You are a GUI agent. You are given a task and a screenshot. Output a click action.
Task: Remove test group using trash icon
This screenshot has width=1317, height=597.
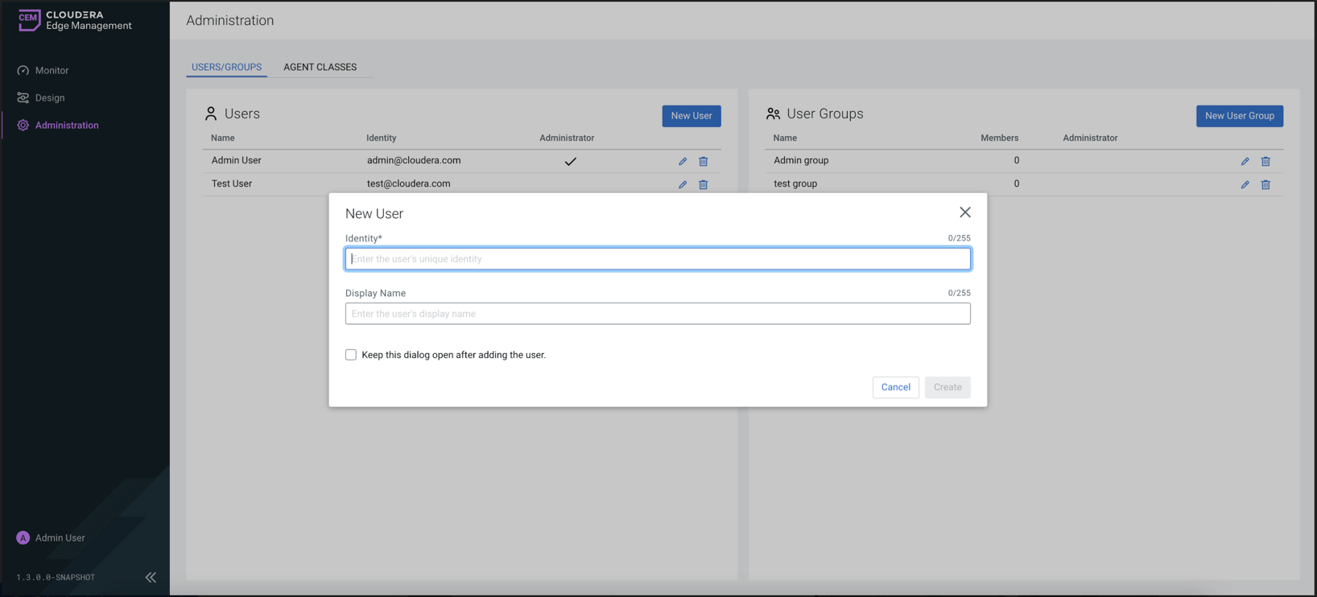tap(1265, 185)
